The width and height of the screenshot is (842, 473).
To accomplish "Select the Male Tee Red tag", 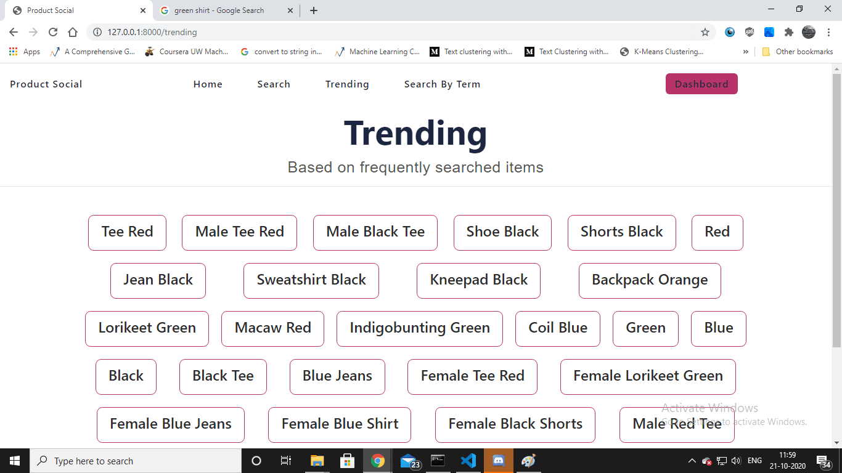I will click(239, 233).
